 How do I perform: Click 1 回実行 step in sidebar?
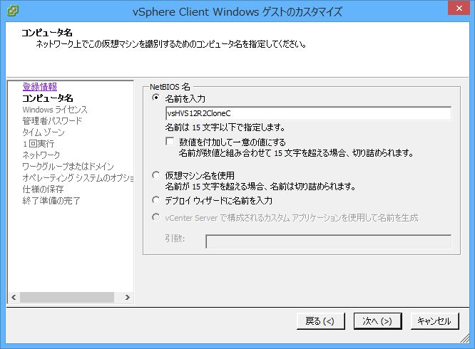pos(39,144)
